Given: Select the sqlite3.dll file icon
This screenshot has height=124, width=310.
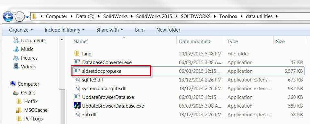Looking at the screenshot, I should (x=77, y=80).
